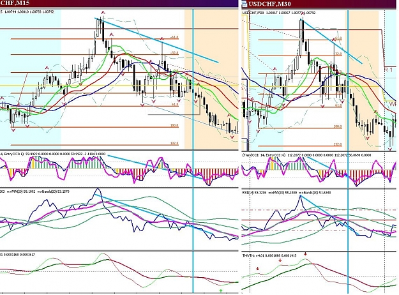Click the 0.0001168 0.0001517 Trix label in M15
Viewport: 399px width, 295px height.
click(x=19, y=255)
